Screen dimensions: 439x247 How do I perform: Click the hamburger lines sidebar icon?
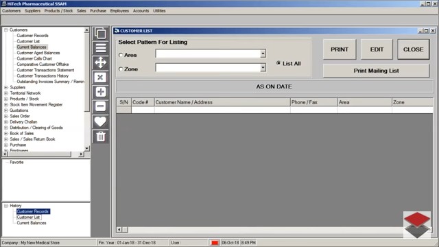tap(100, 48)
